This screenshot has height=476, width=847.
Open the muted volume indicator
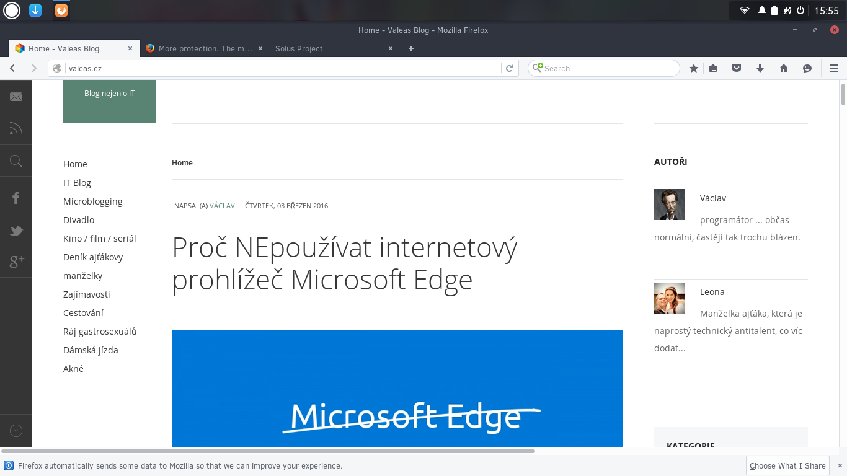(787, 11)
